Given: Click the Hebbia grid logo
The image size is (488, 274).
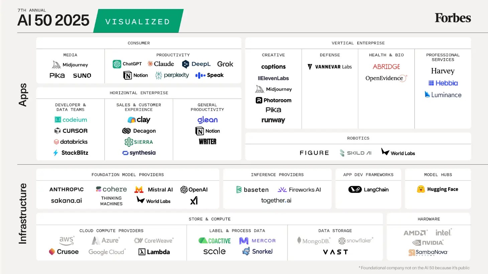Looking at the screenshot, I should point(431,83).
